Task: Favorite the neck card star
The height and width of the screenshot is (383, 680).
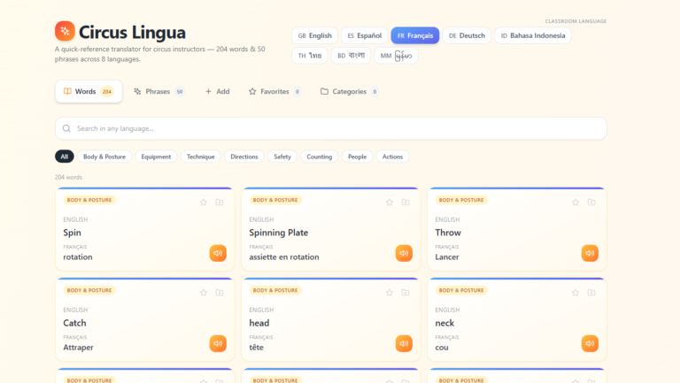Action: [x=576, y=293]
